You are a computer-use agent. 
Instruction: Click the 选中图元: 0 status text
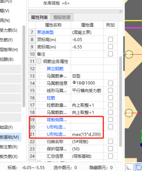coord(65,167)
